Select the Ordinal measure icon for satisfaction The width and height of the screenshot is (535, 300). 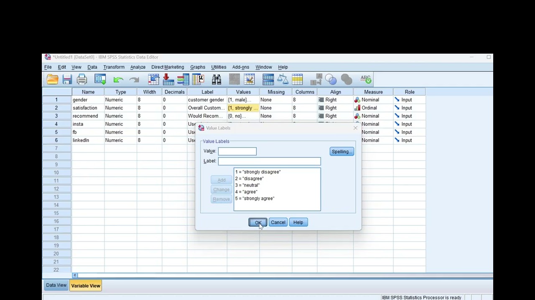pyautogui.click(x=357, y=108)
